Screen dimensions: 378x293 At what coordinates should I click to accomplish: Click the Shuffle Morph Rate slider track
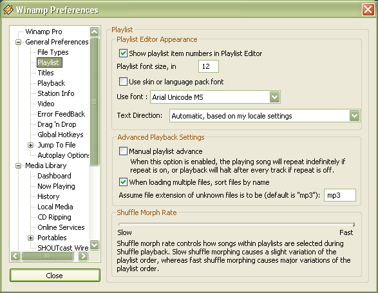coord(236,224)
